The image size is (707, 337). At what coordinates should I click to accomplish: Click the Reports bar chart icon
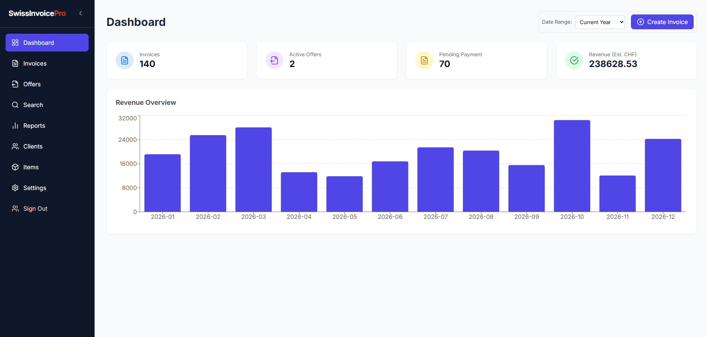(15, 126)
